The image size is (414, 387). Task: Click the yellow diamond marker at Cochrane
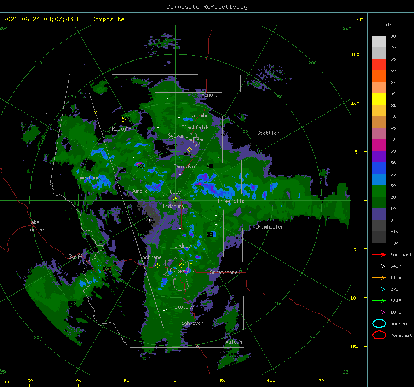pos(158,266)
